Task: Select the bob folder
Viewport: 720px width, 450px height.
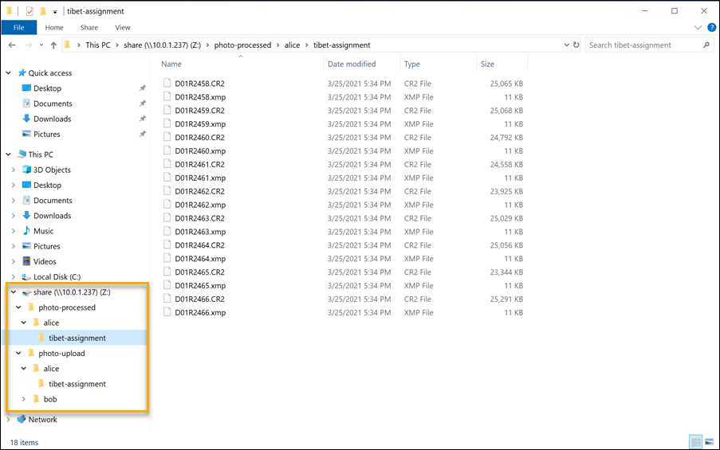Action: click(x=50, y=399)
